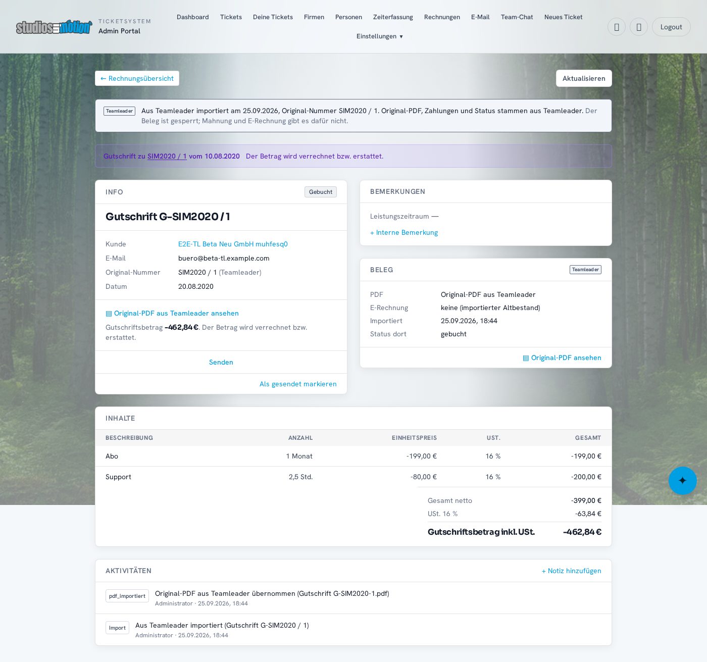Image resolution: width=707 pixels, height=662 pixels.
Task: Add an Interne Bemerkung
Action: (404, 232)
